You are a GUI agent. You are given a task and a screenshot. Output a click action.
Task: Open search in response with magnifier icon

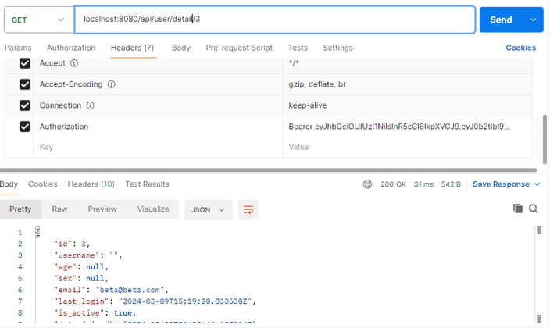[x=534, y=209]
